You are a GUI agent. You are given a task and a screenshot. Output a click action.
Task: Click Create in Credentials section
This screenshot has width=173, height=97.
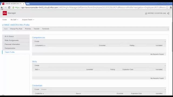coord(37,89)
